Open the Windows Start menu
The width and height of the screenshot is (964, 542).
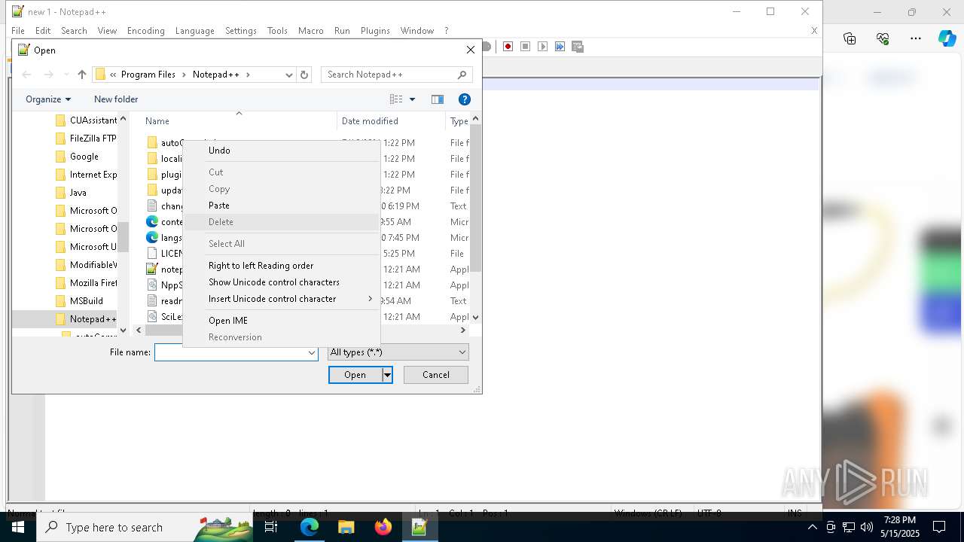(18, 527)
